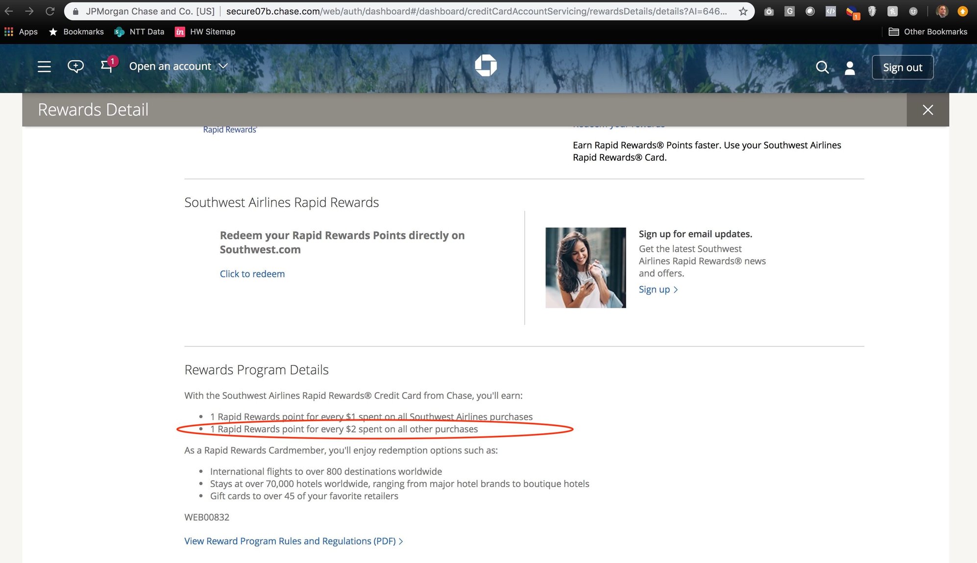This screenshot has width=977, height=563.
Task: Expand the Open an account dropdown
Action: point(178,66)
